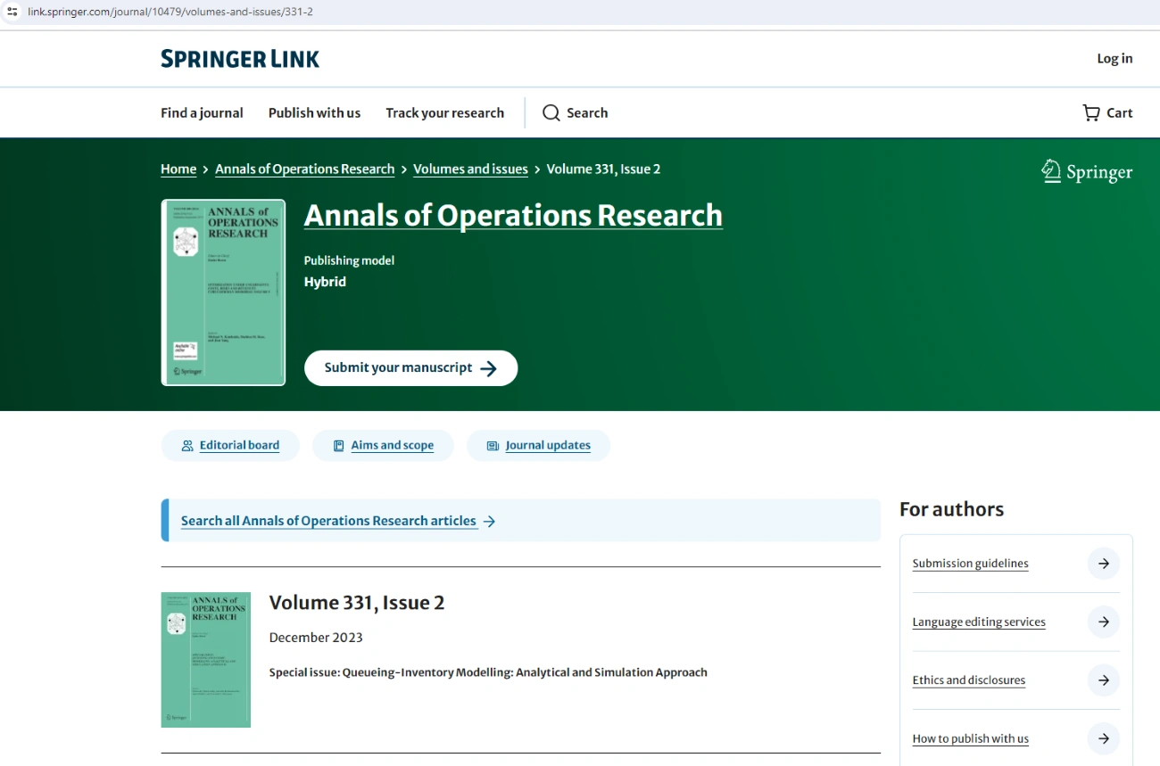Open the shopping Cart icon
The image size is (1160, 766).
(x=1091, y=112)
